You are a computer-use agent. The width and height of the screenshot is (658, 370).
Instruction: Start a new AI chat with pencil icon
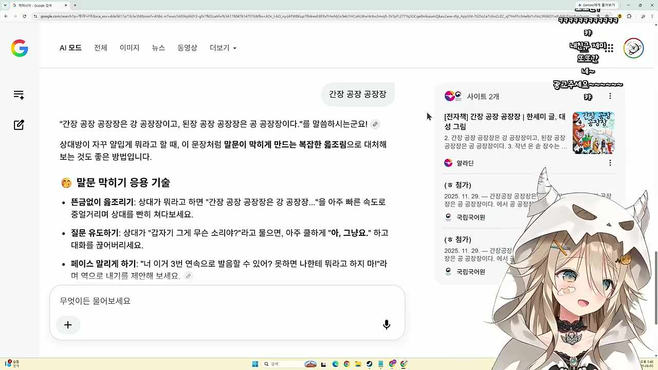(x=19, y=125)
